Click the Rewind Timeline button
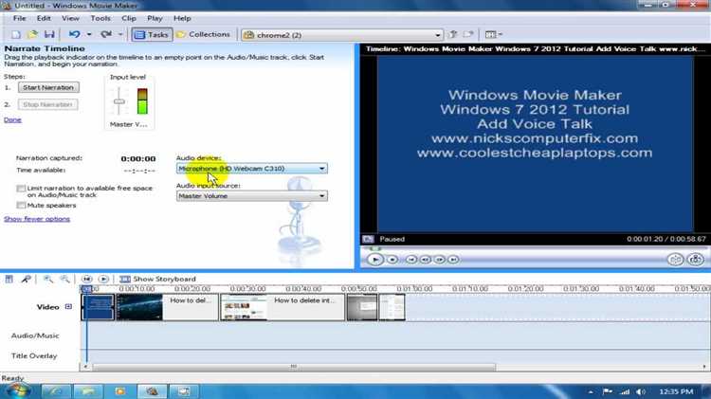Screen dimensions: 711x399 coord(86,279)
